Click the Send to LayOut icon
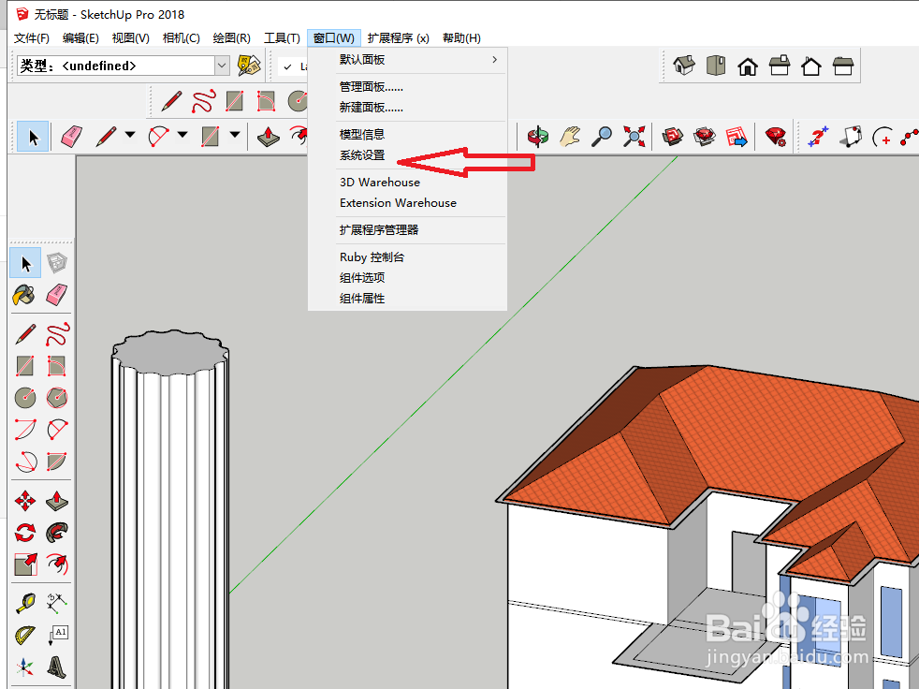Image resolution: width=919 pixels, height=689 pixels. 737,137
